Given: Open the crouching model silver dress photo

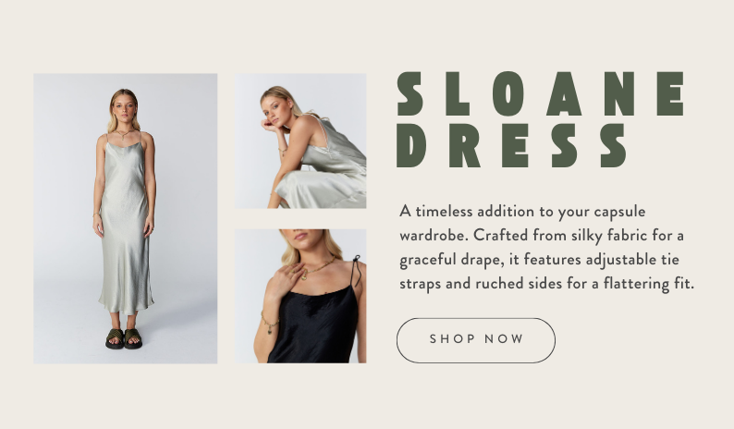Looking at the screenshot, I should pyautogui.click(x=300, y=141).
